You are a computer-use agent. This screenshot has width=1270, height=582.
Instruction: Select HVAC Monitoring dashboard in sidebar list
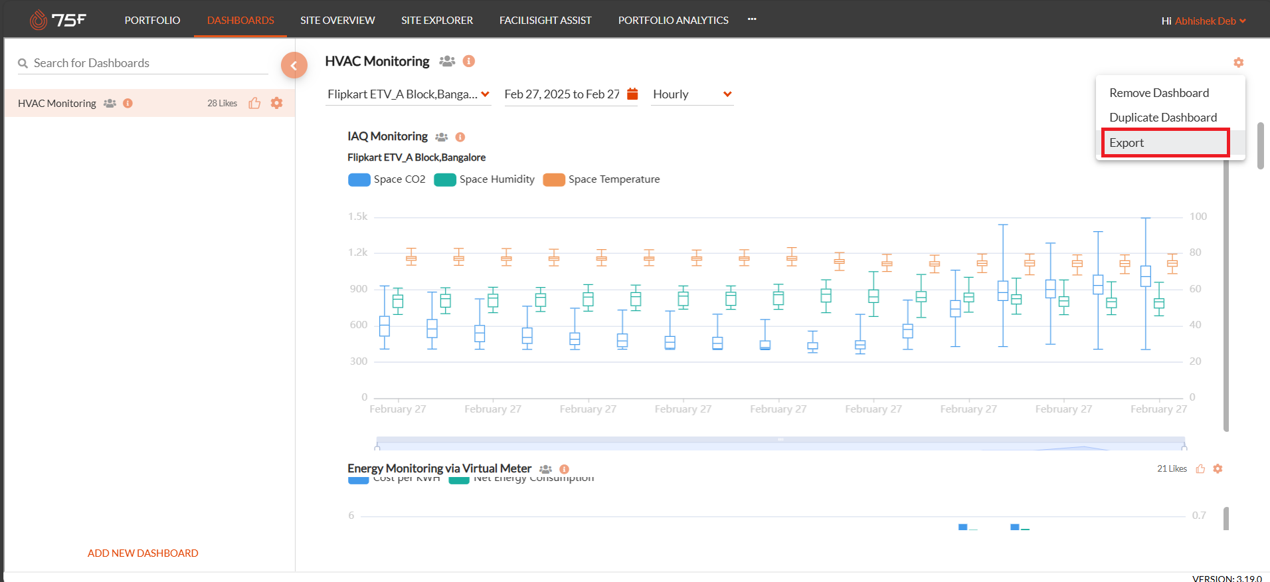point(149,103)
